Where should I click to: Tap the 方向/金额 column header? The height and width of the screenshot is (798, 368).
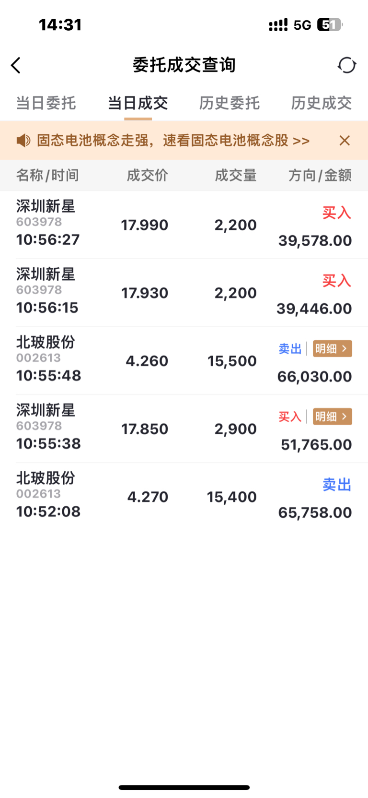[x=320, y=176]
